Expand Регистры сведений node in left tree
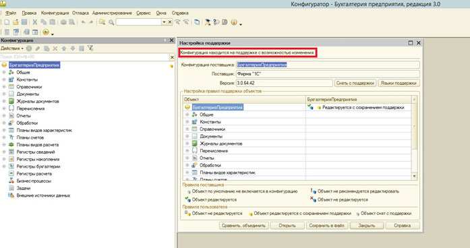Viewport: 470px width, 248px height. (x=4, y=152)
